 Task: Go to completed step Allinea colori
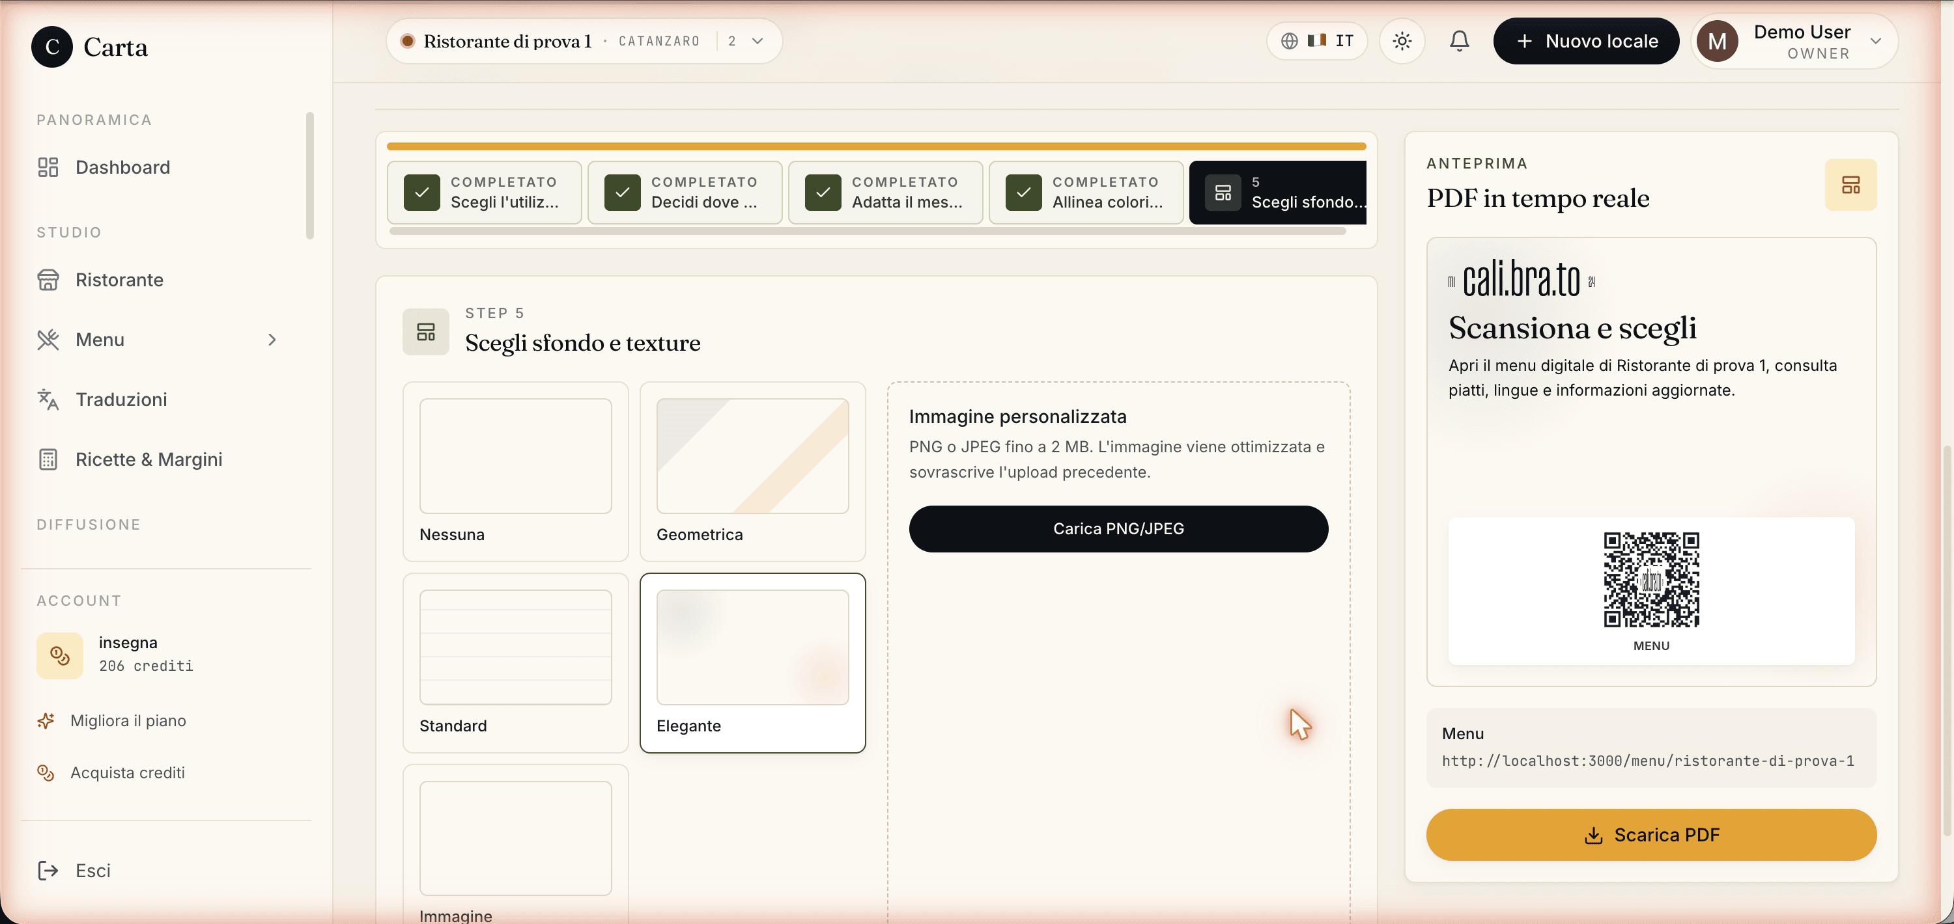[x=1086, y=193]
